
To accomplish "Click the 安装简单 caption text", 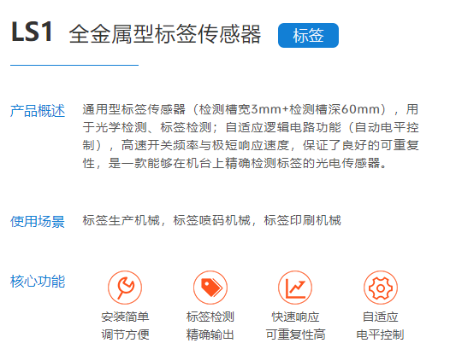I will [x=125, y=317].
